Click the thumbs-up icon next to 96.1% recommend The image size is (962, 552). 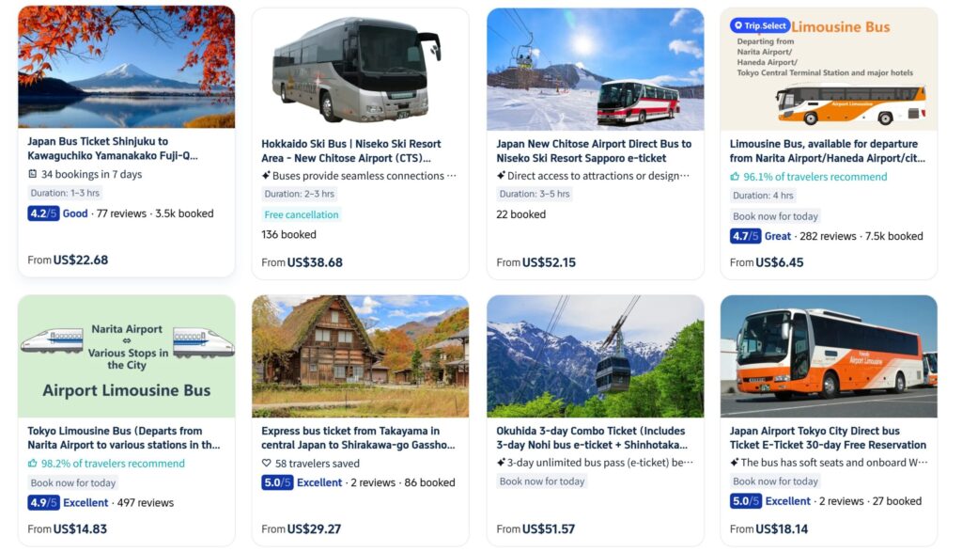tap(735, 177)
